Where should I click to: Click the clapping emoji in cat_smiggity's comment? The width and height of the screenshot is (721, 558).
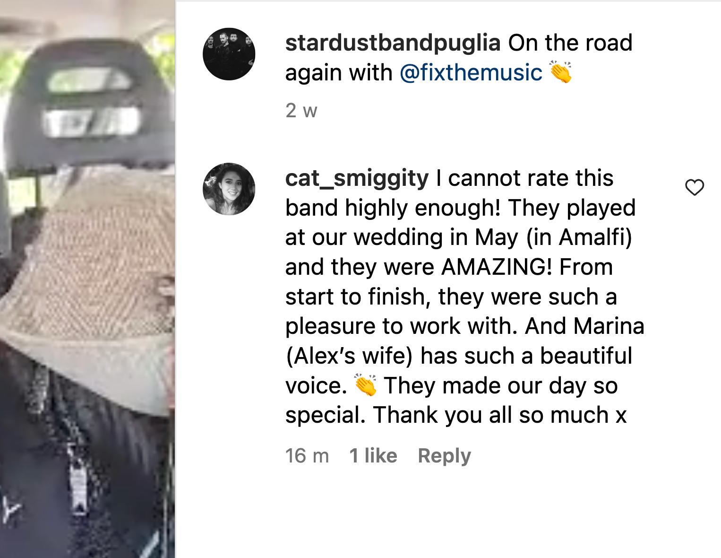[x=365, y=385]
